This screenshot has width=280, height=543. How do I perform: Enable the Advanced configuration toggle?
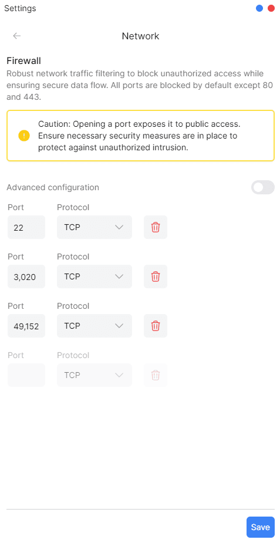pyautogui.click(x=263, y=187)
